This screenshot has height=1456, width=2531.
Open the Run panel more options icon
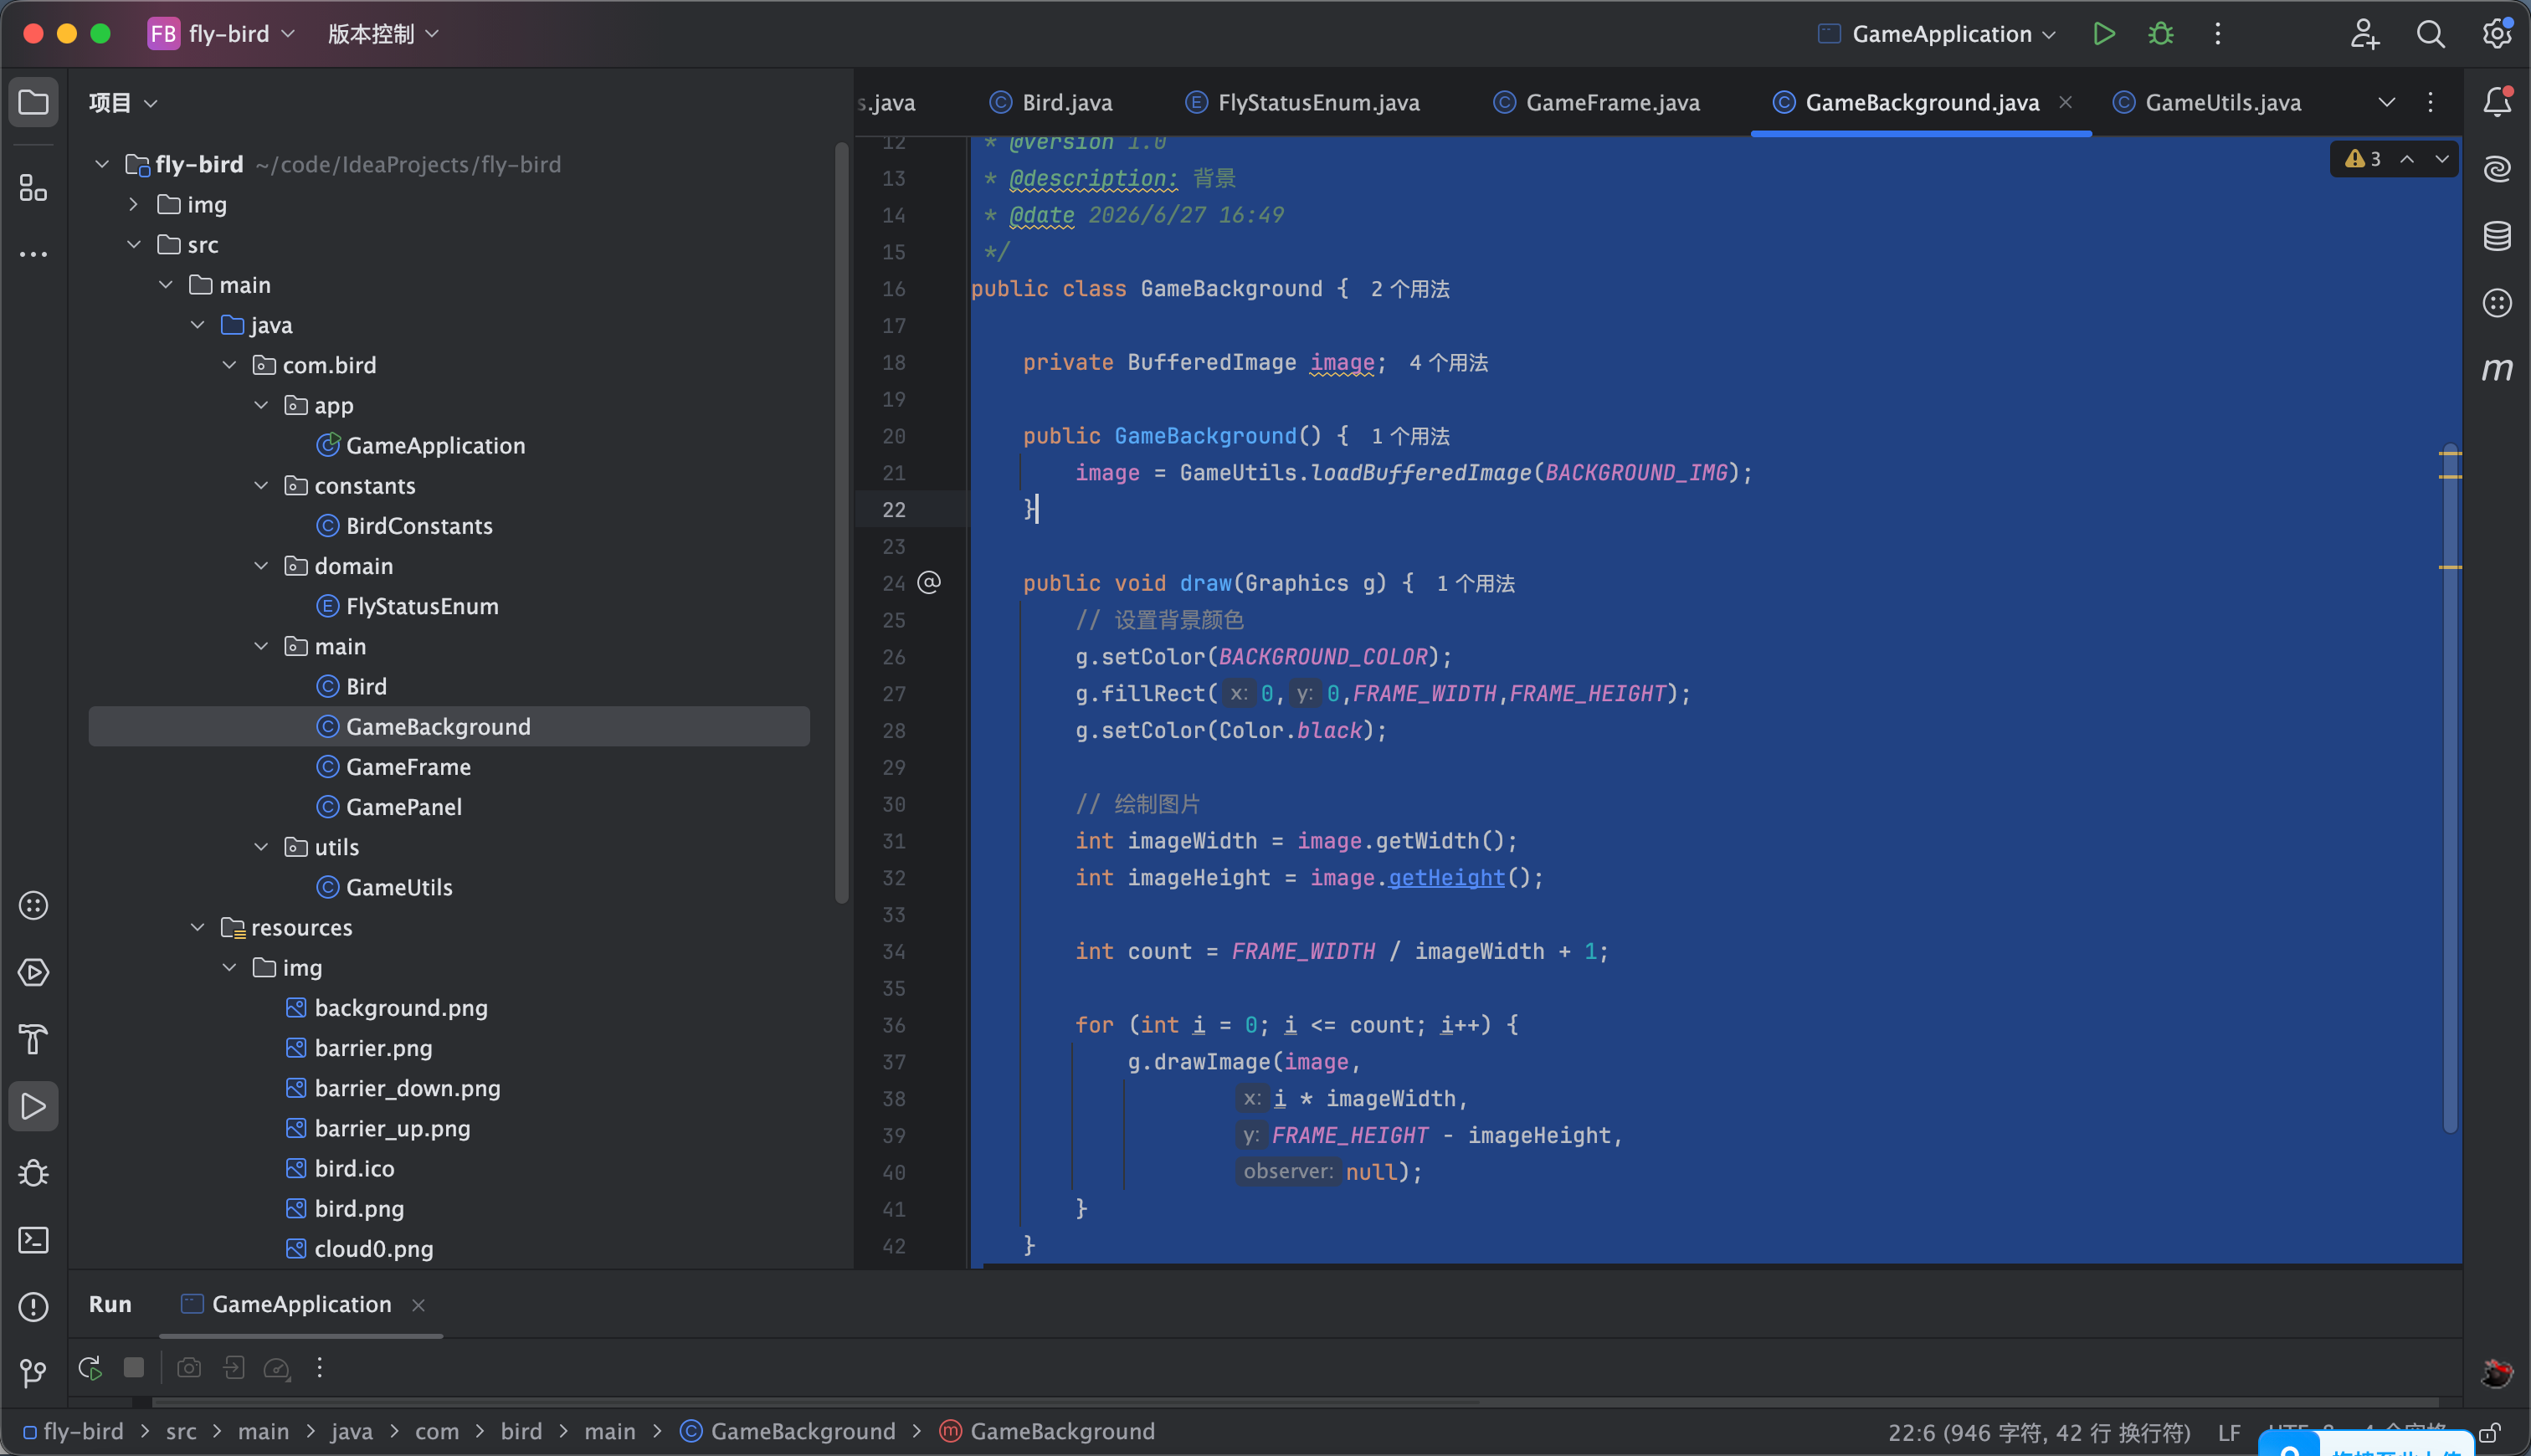tap(320, 1367)
